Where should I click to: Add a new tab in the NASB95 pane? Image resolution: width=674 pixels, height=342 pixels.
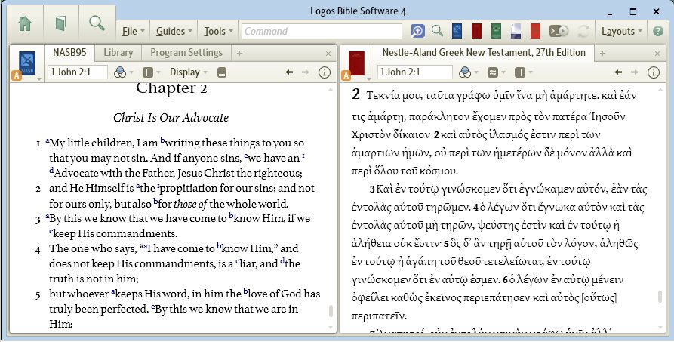[239, 54]
